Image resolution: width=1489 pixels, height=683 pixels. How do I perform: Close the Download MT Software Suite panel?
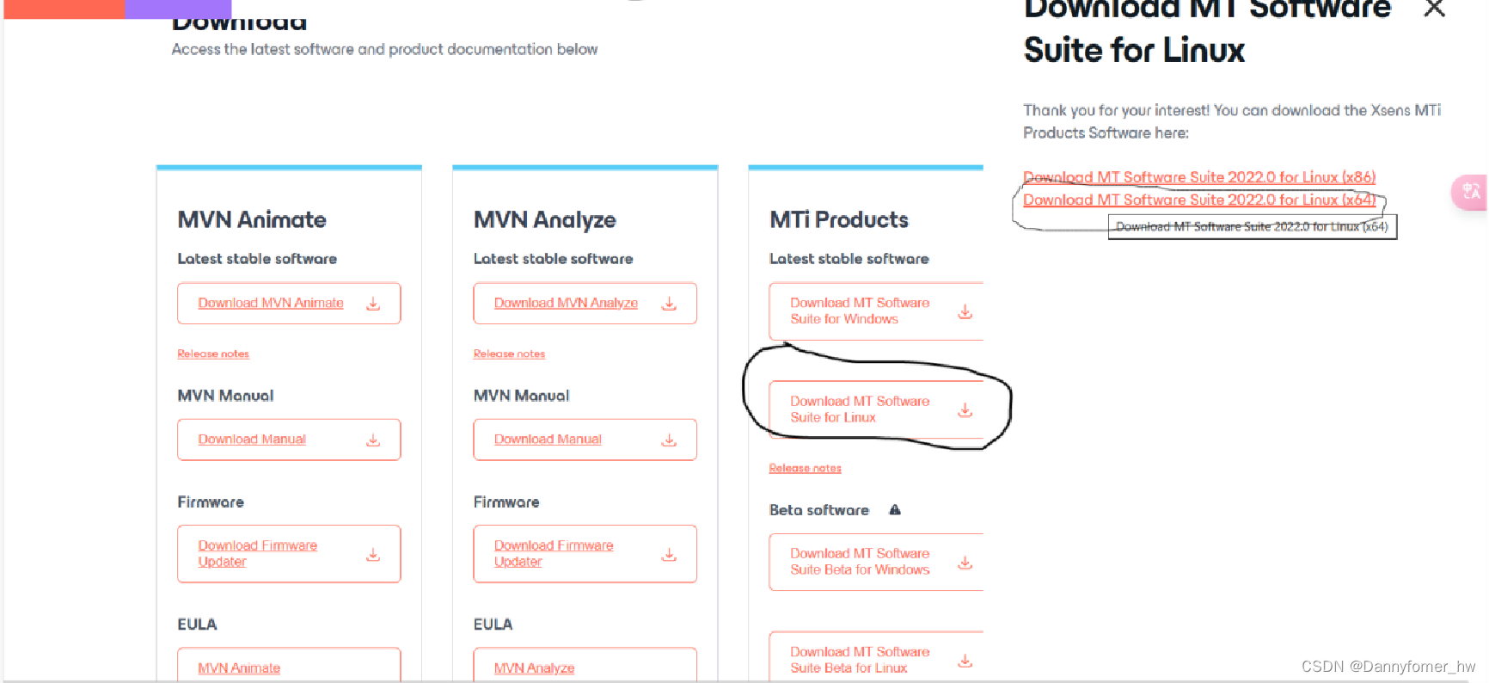tap(1434, 9)
